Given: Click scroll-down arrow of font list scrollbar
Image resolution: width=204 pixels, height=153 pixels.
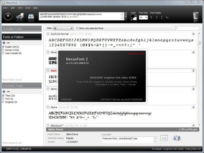Looking at the screenshot, I should (199, 125).
